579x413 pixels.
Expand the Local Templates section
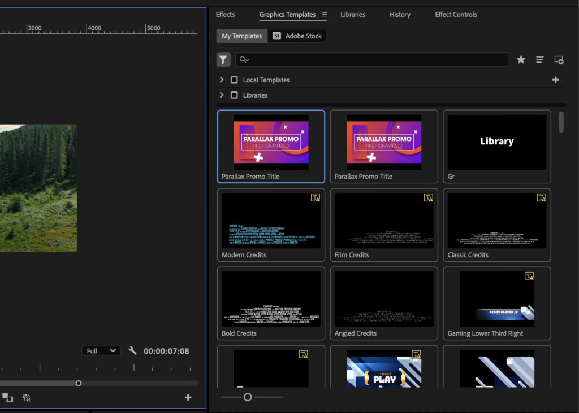(x=222, y=80)
